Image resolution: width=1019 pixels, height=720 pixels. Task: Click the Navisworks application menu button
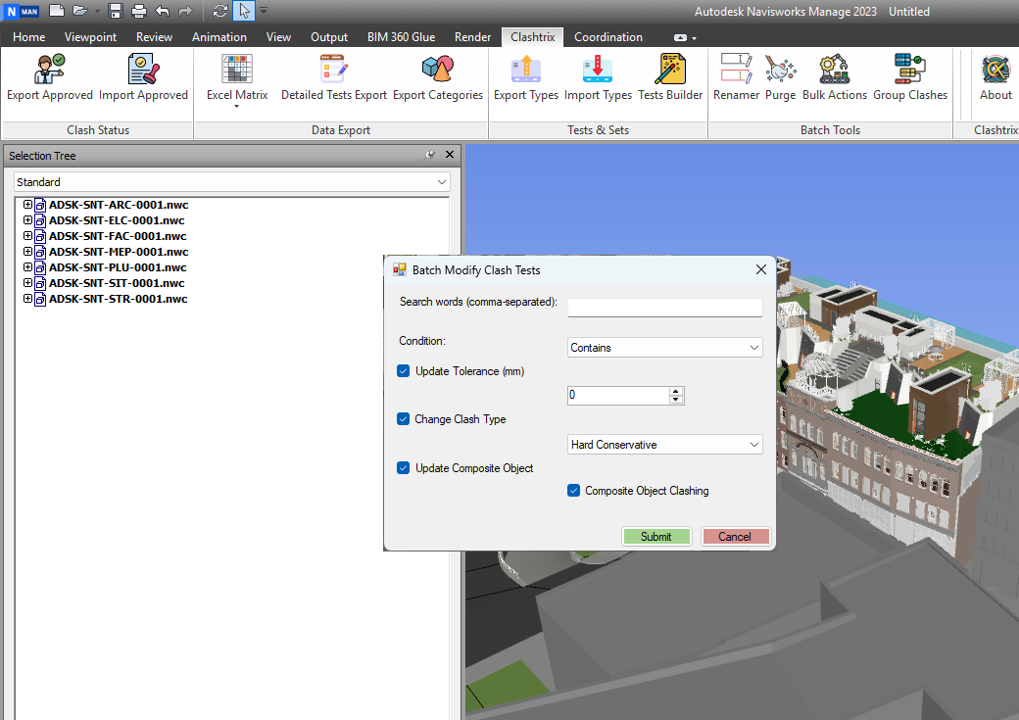tap(23, 11)
